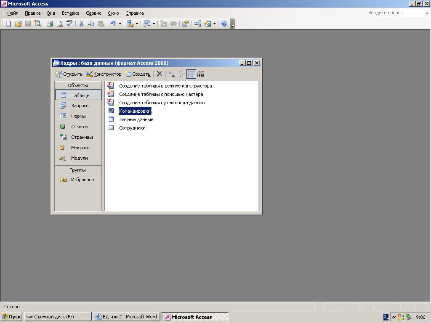This screenshot has width=431, height=323.
Task: Click the Print icon
Action: (50, 24)
